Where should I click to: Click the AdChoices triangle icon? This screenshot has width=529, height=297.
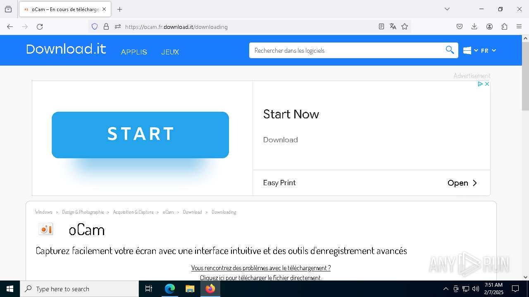coord(480,84)
